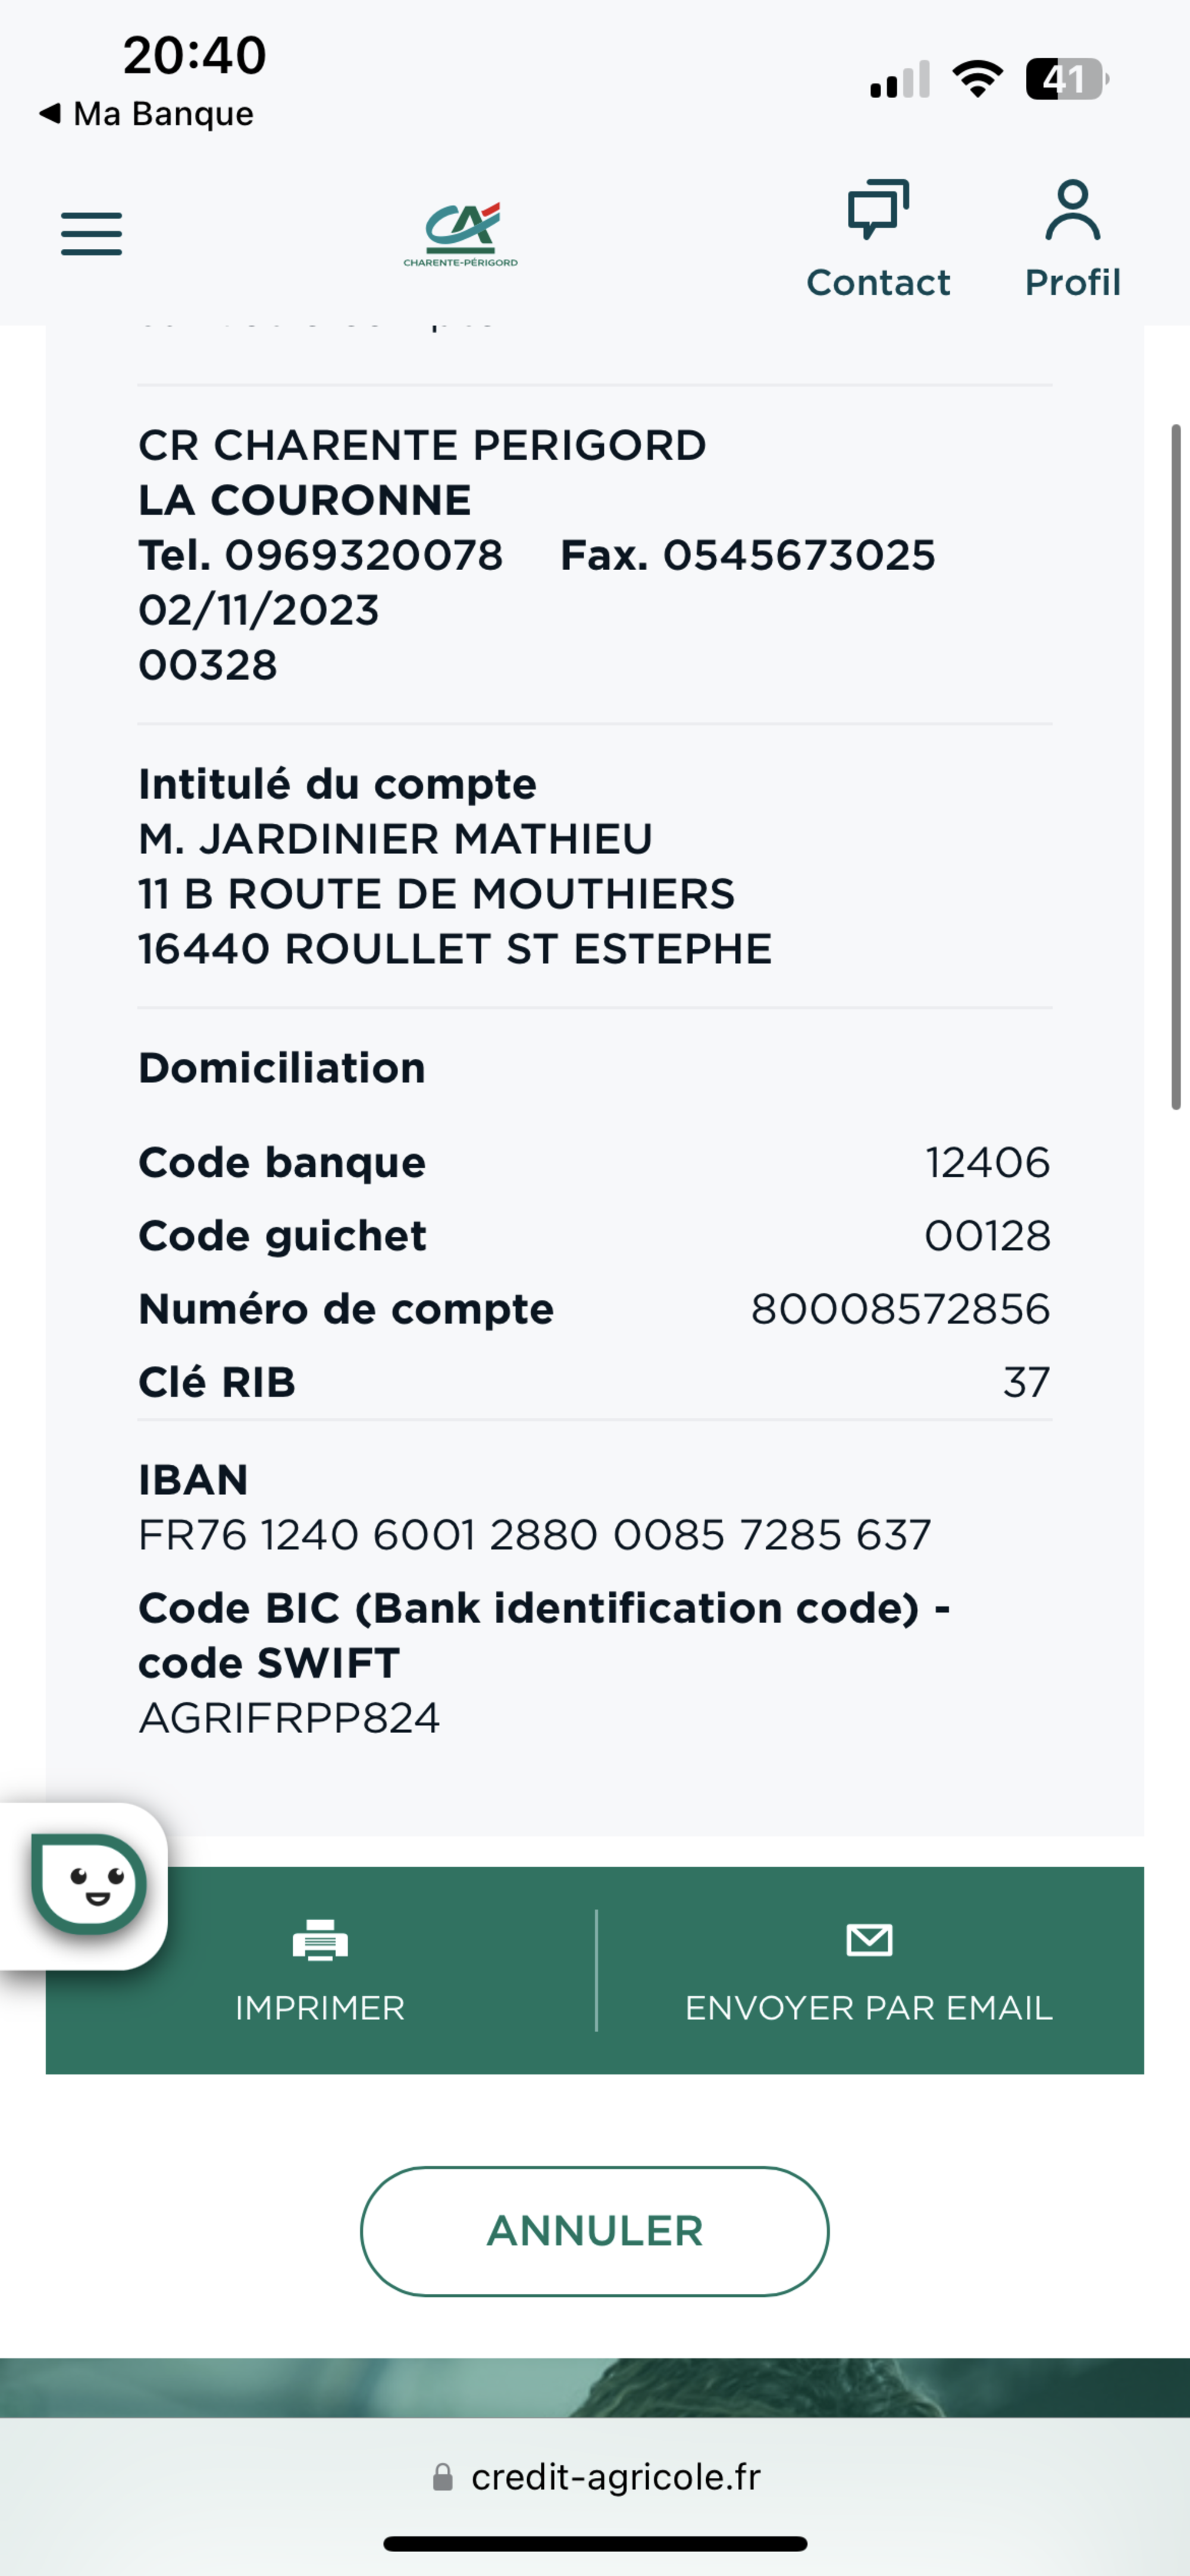Tap the battery indicator showing 41
Image resolution: width=1190 pixels, height=2576 pixels.
(1066, 79)
